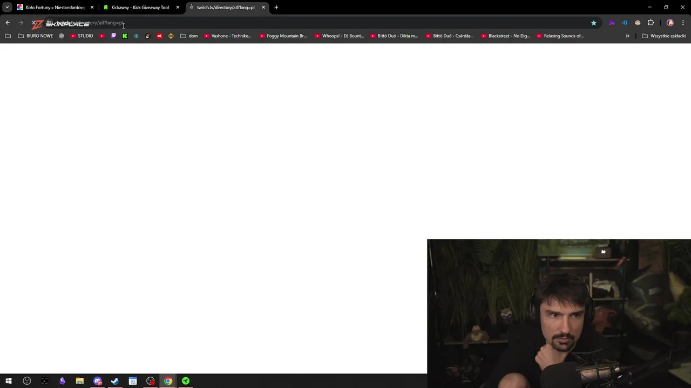The width and height of the screenshot is (691, 388).
Task: Open the Extensions puzzle piece menu
Action: (x=651, y=23)
